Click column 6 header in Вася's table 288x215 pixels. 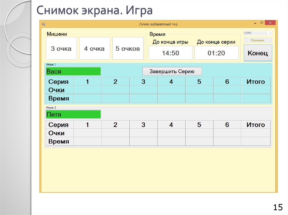click(227, 82)
